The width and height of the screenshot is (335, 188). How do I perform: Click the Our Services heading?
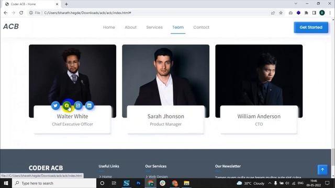coord(156,166)
